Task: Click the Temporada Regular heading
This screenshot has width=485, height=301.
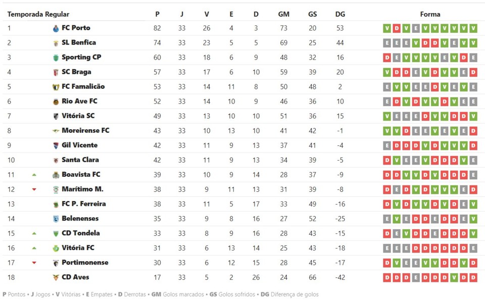Action: pyautogui.click(x=38, y=14)
